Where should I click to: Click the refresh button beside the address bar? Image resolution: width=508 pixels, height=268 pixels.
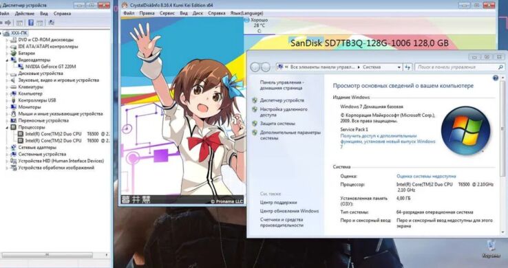tap(408, 67)
